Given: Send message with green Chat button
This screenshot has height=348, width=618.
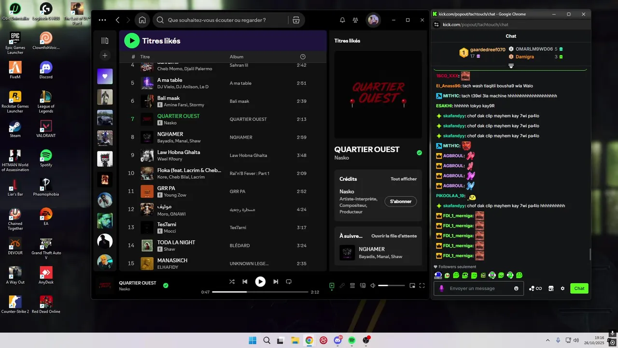Looking at the screenshot, I should click(579, 289).
